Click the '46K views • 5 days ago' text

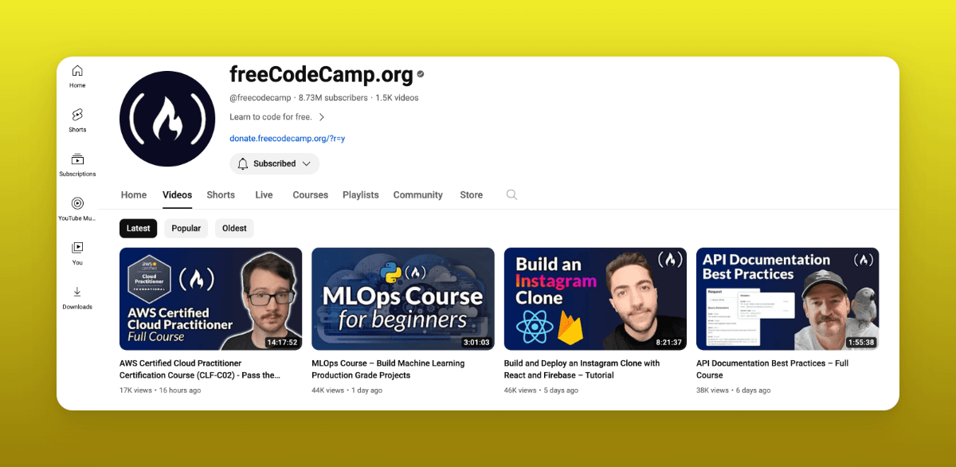pos(542,390)
